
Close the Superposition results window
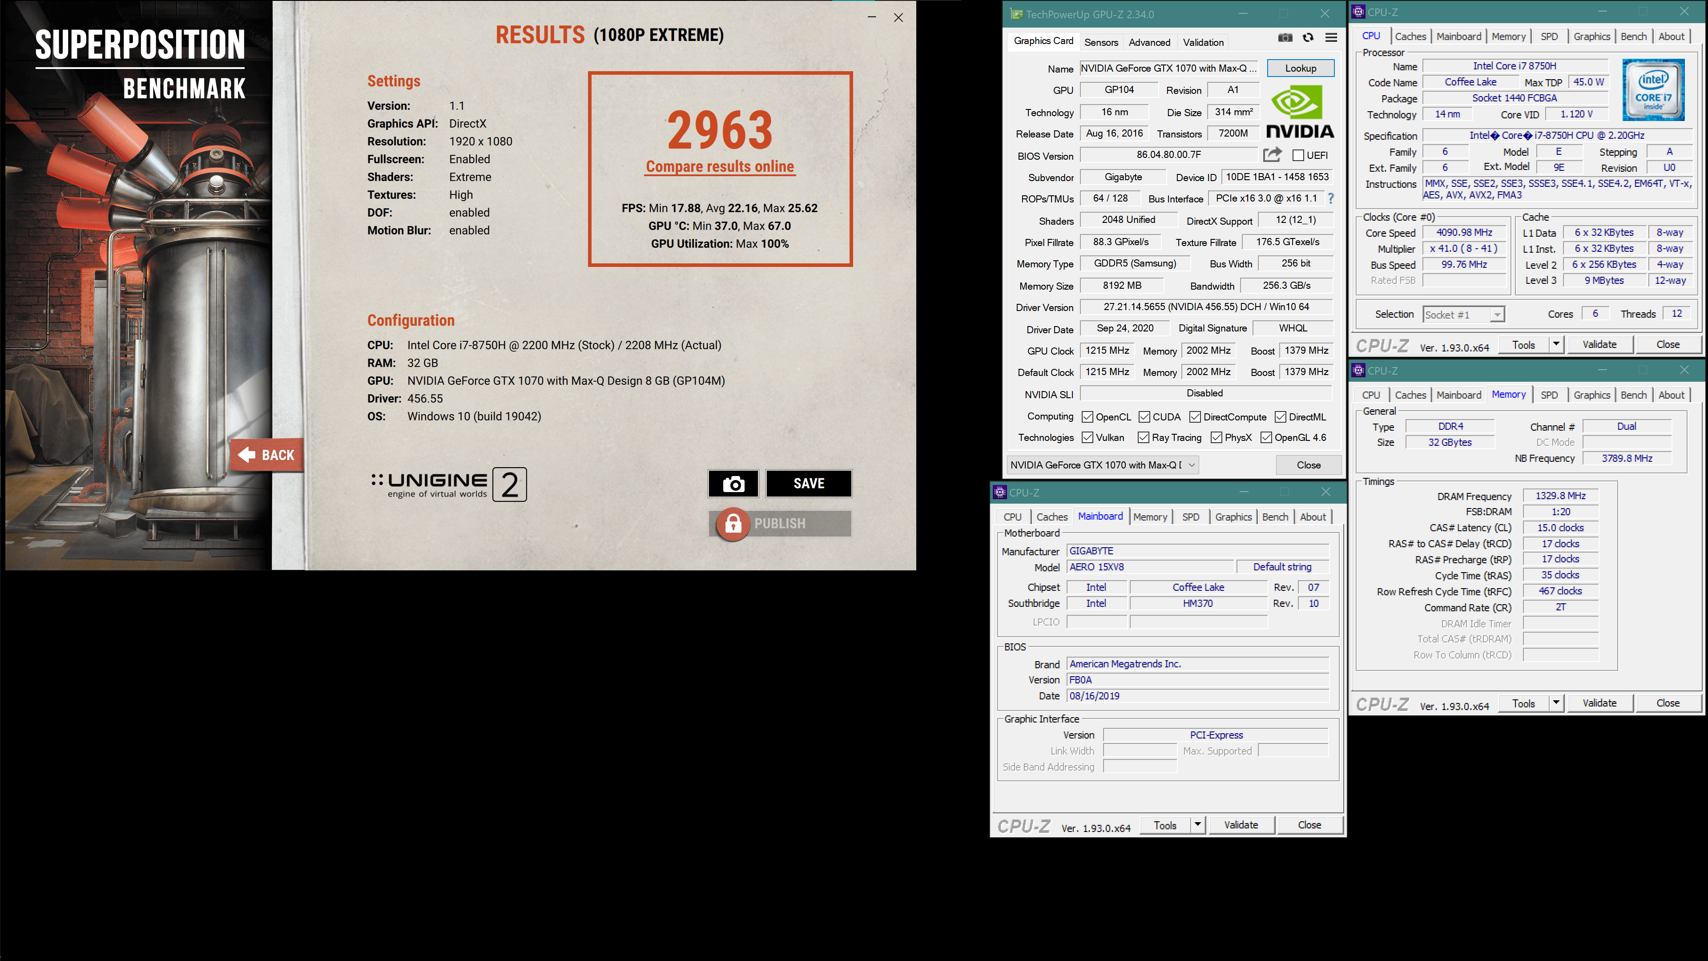point(898,17)
